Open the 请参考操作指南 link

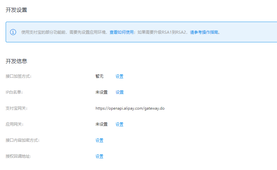pyautogui.click(x=204, y=32)
